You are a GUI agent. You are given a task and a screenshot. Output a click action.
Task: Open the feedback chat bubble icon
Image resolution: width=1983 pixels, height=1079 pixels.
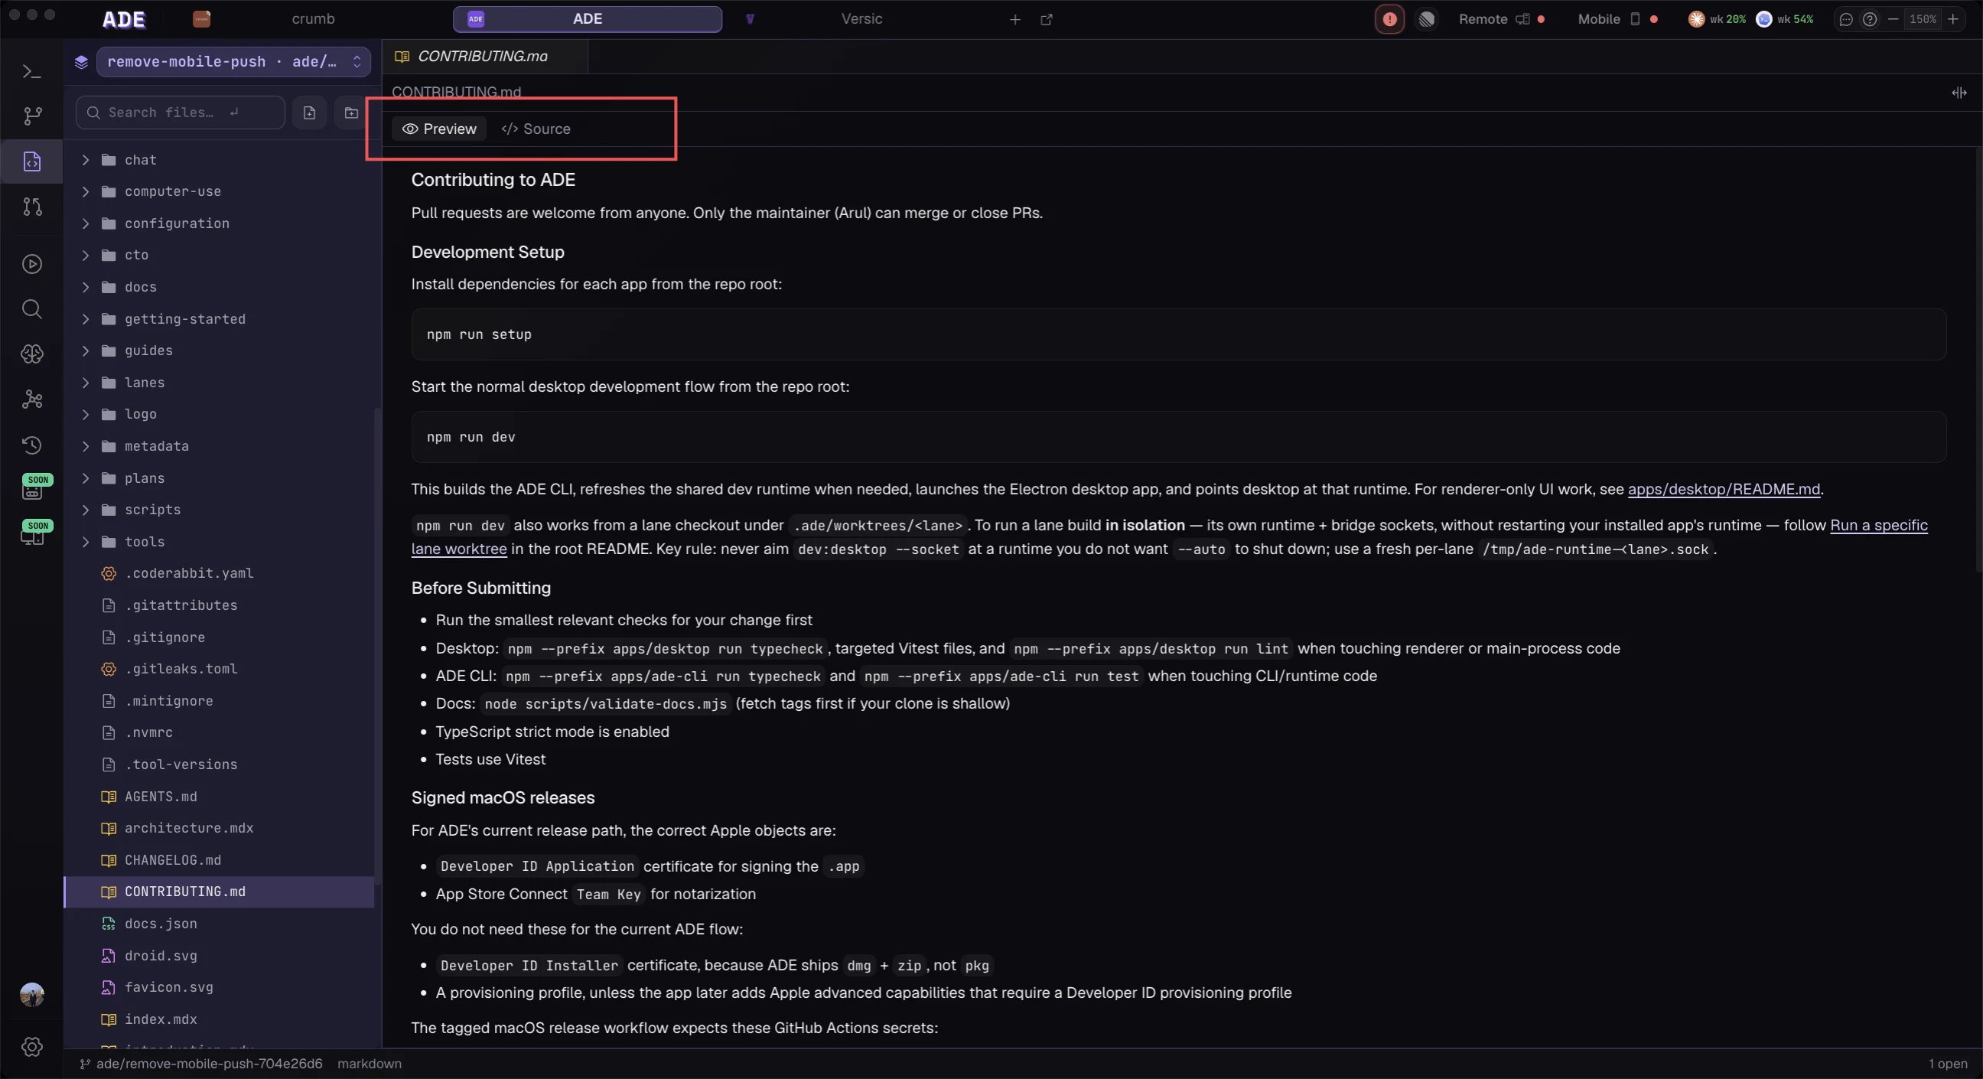[1846, 19]
